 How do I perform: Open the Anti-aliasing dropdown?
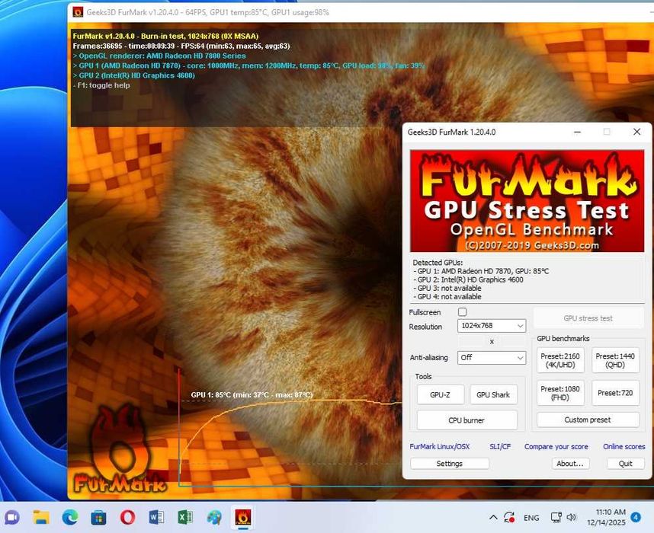492,358
